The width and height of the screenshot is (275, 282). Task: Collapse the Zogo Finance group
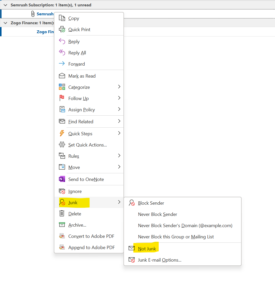pyautogui.click(x=5, y=23)
